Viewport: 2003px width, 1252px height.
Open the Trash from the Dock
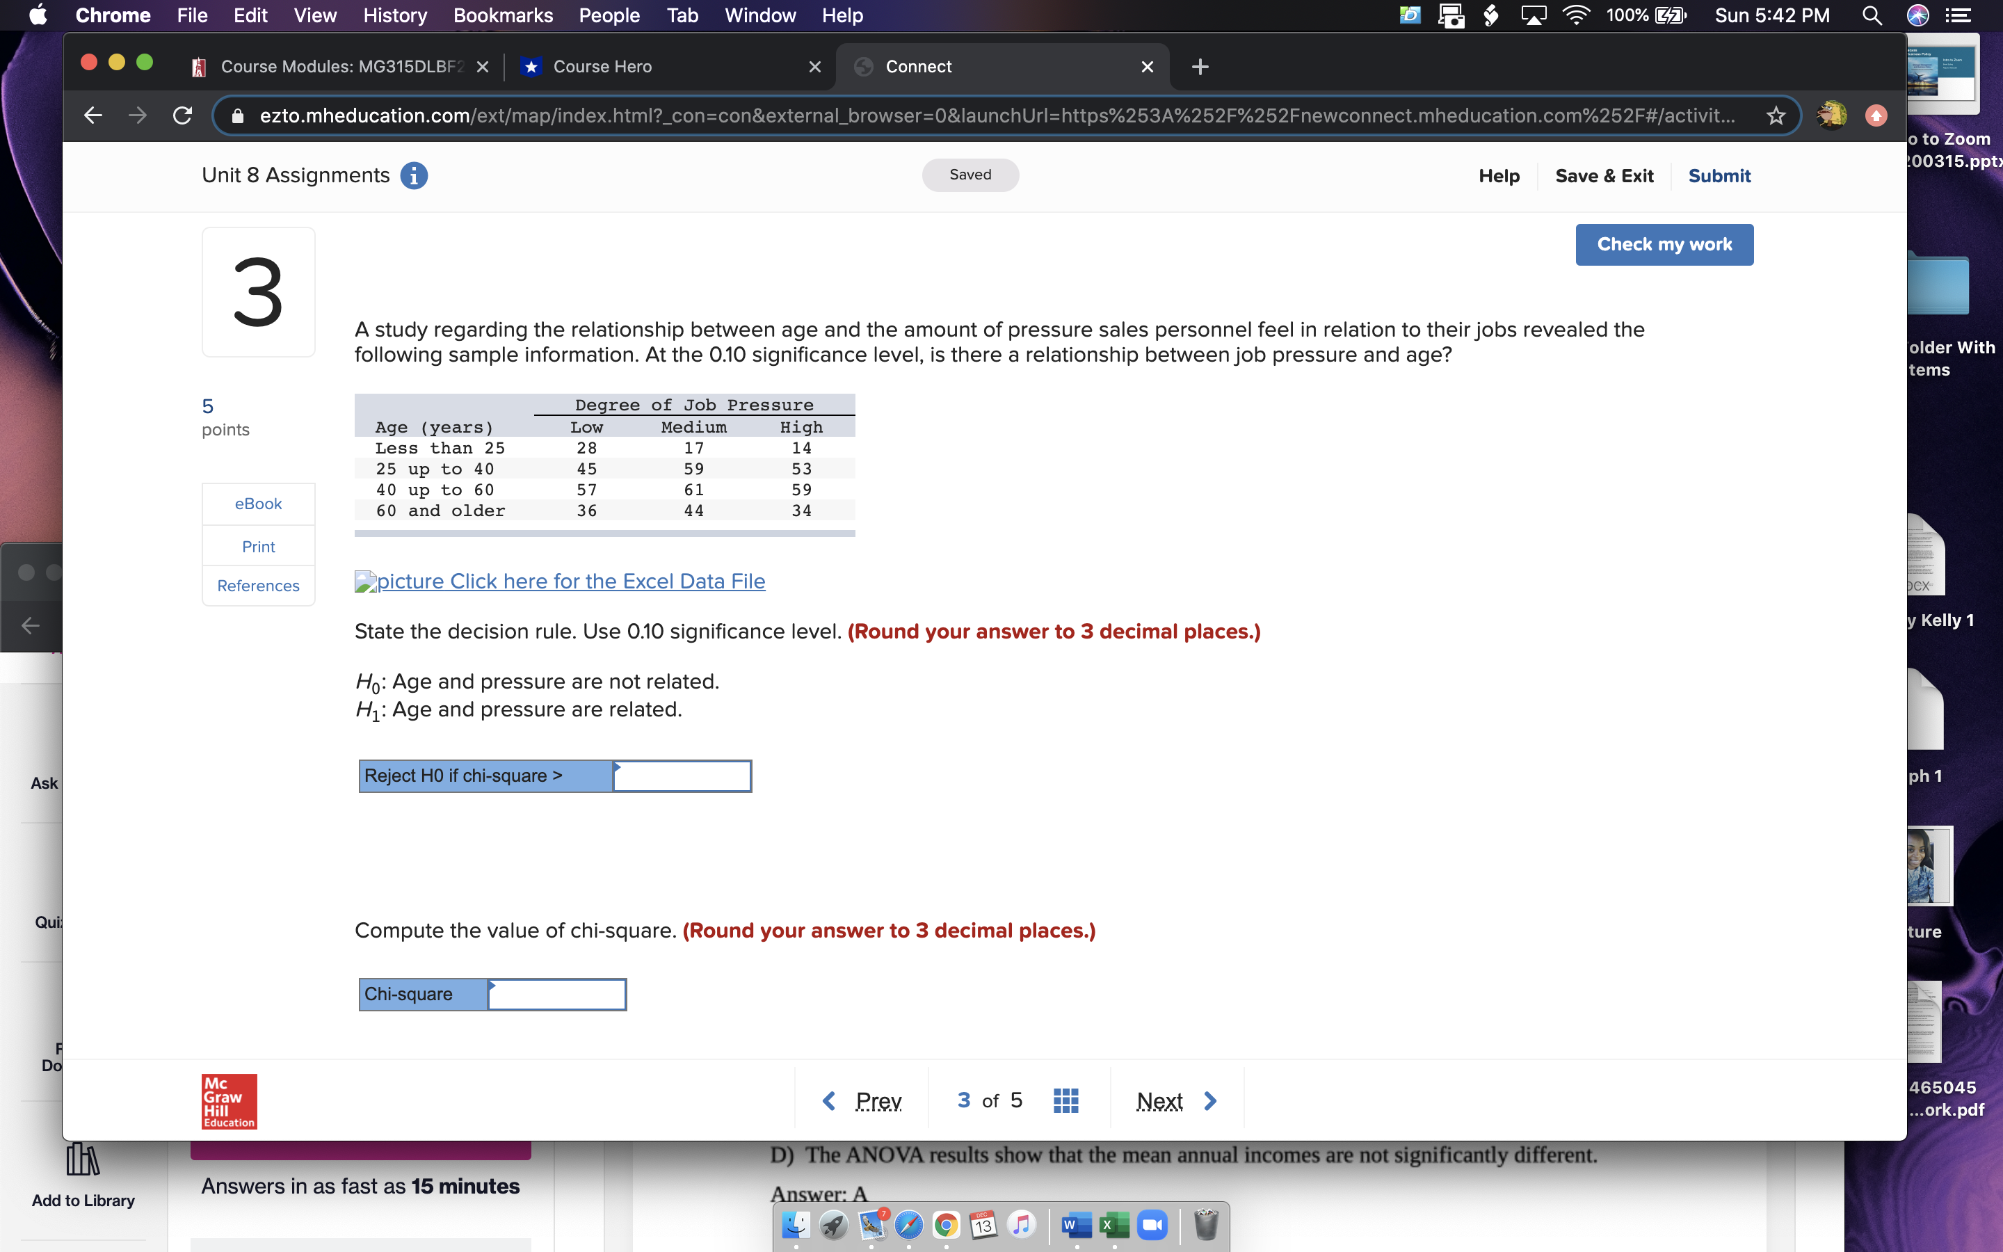[1205, 1225]
